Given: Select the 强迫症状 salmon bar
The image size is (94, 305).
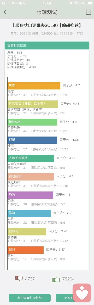Looking at the screenshot, I should tap(31, 177).
